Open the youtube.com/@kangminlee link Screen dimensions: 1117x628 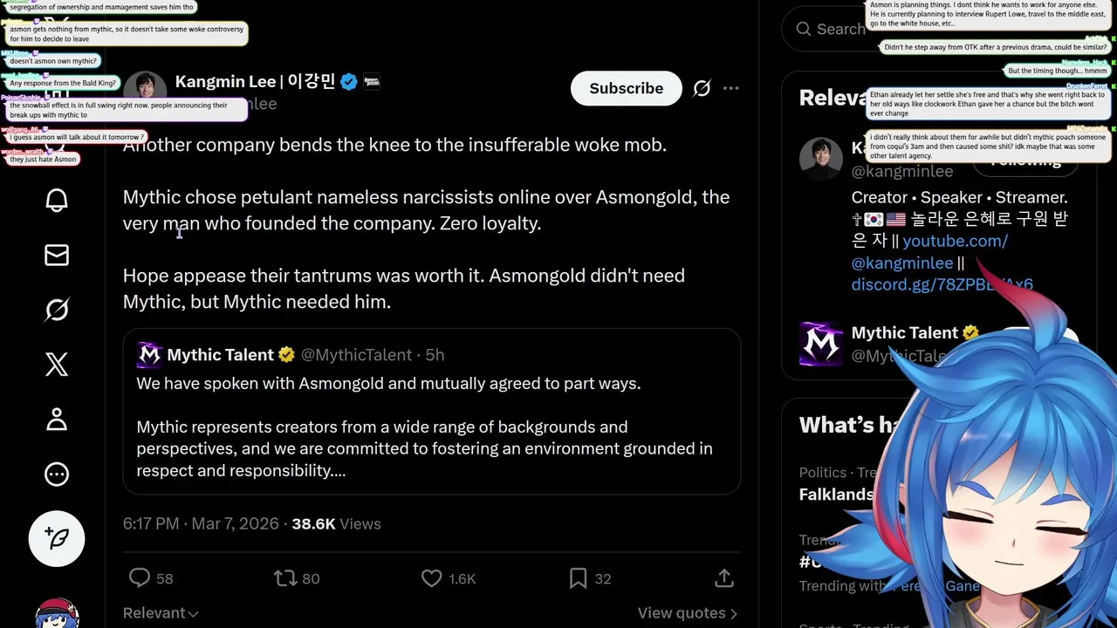point(929,251)
